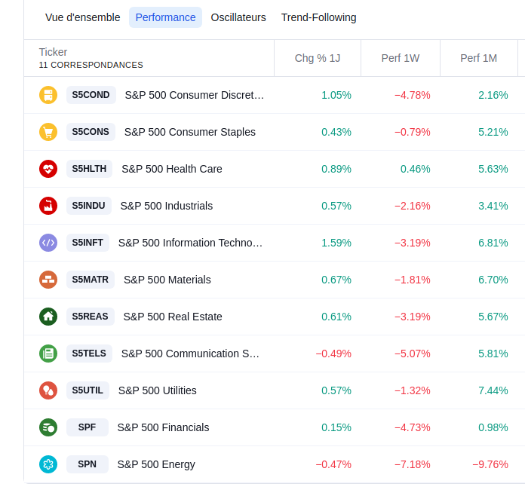Click the Real Estate house icon
Viewport: 525px width, 502px height.
pyautogui.click(x=48, y=317)
